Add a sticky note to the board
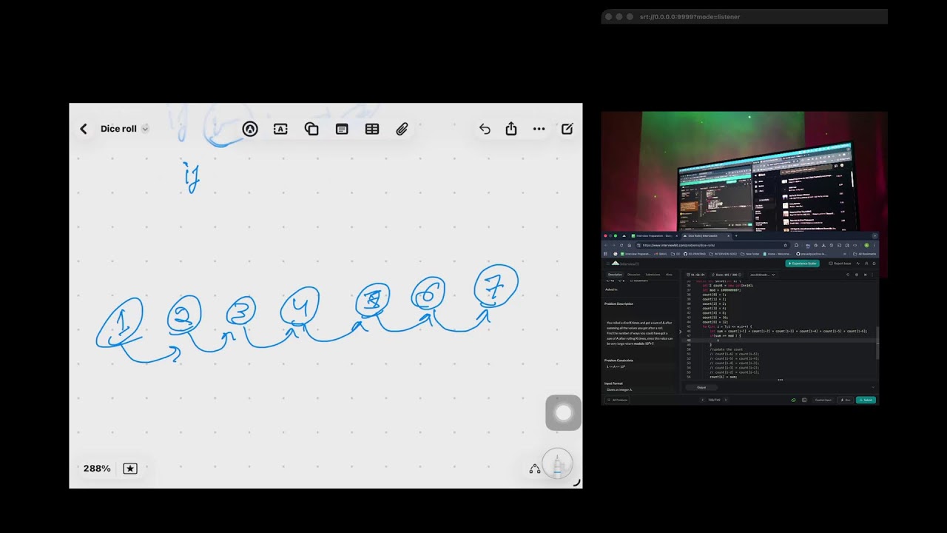Viewport: 947px width, 533px height. pyautogui.click(x=342, y=129)
